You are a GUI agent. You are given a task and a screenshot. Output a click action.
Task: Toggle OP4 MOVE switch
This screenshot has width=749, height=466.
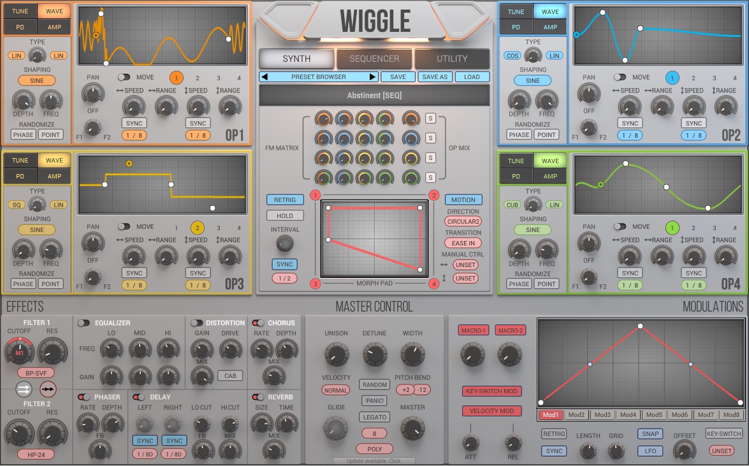620,226
